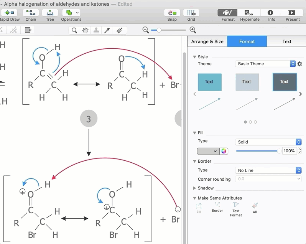Select the format paintbrush tool
Screen dimensions: 306x244
click(x=119, y=30)
